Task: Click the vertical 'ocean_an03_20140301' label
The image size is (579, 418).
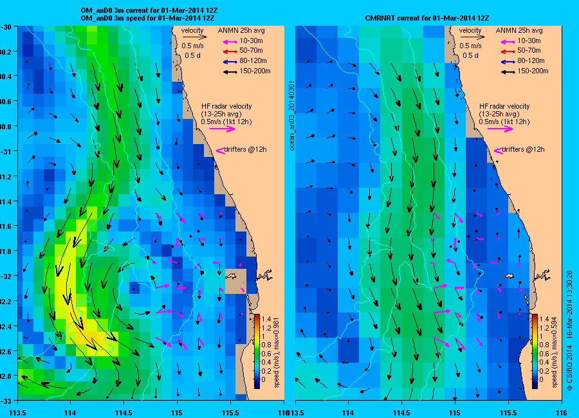Action: pyautogui.click(x=291, y=116)
